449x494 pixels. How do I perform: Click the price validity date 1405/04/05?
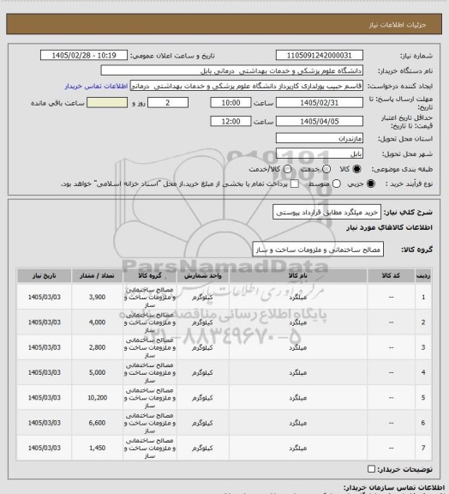click(320, 121)
